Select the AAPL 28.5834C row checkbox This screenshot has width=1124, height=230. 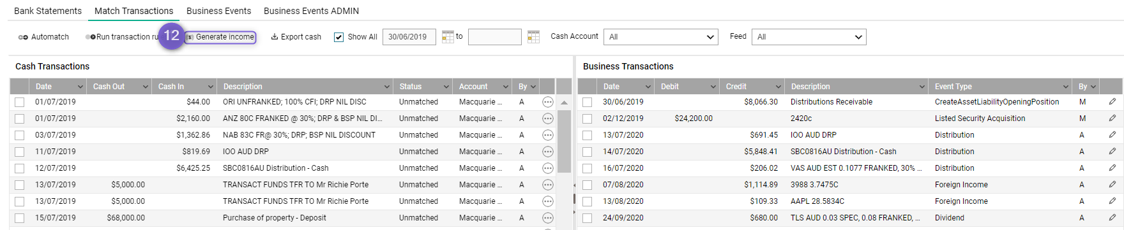587,201
